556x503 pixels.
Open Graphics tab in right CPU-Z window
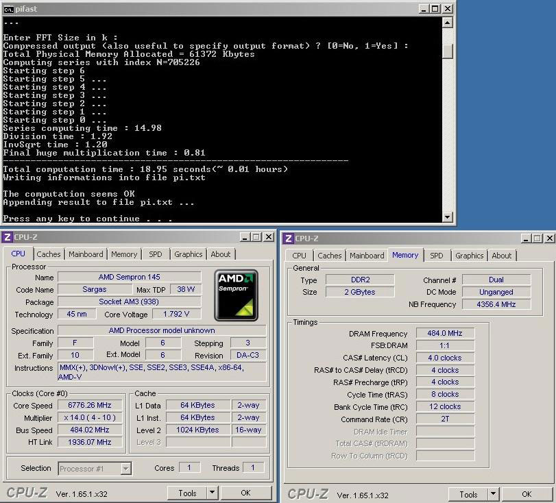coord(469,256)
